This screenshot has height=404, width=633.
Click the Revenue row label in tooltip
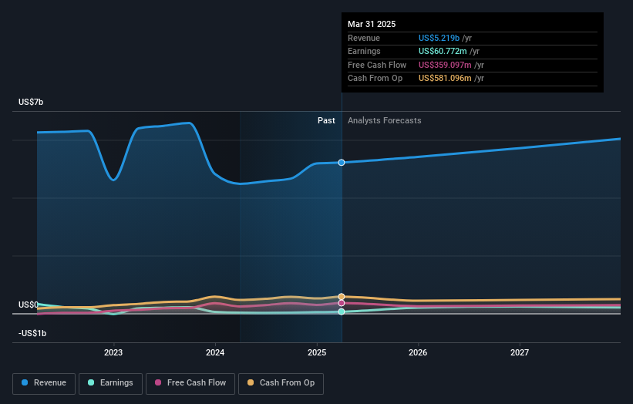point(364,38)
